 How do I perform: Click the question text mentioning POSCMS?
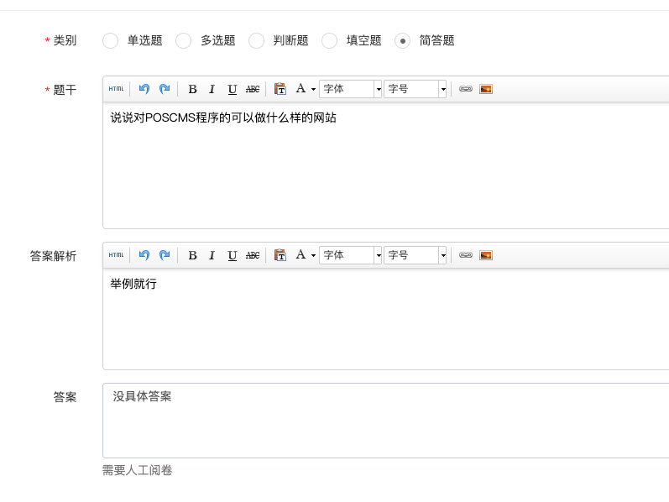click(223, 118)
